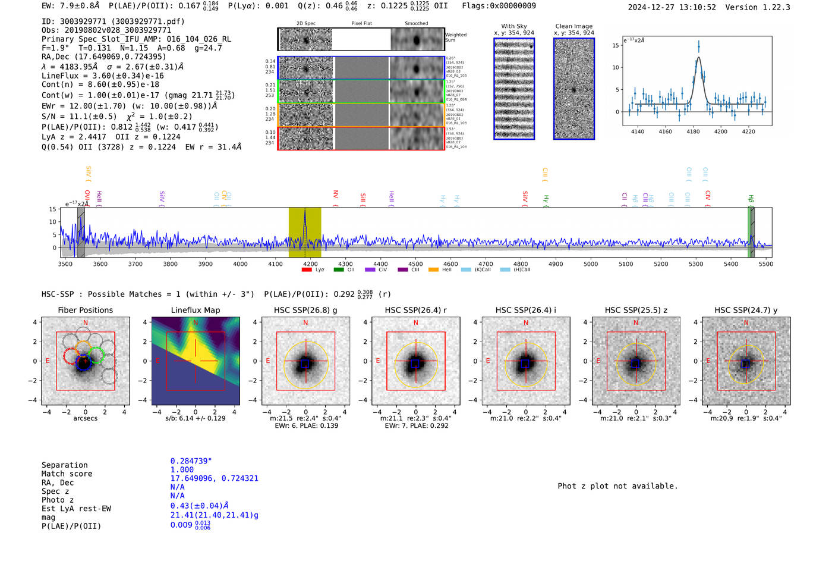Viewport: 832px width, 567px height.
Task: Click the CIV purple legend swatch
Action: [370, 270]
